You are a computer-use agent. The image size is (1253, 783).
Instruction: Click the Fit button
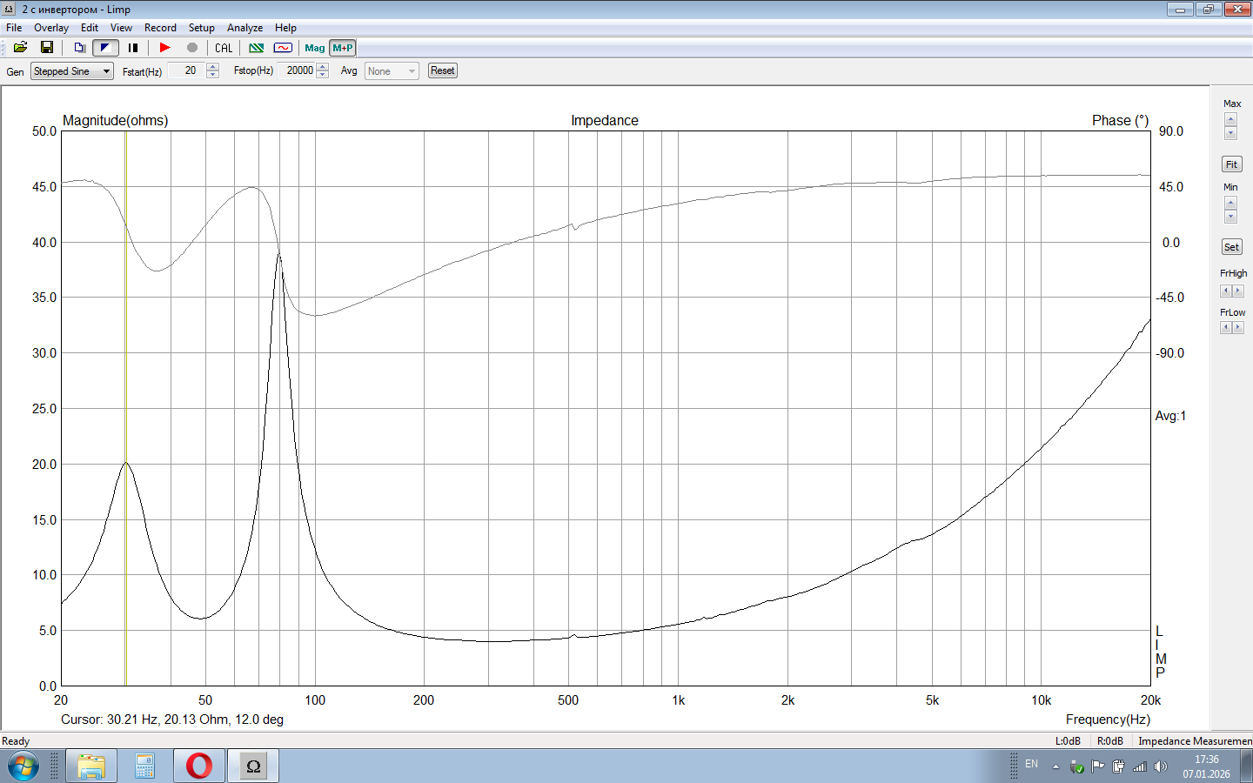click(1231, 164)
